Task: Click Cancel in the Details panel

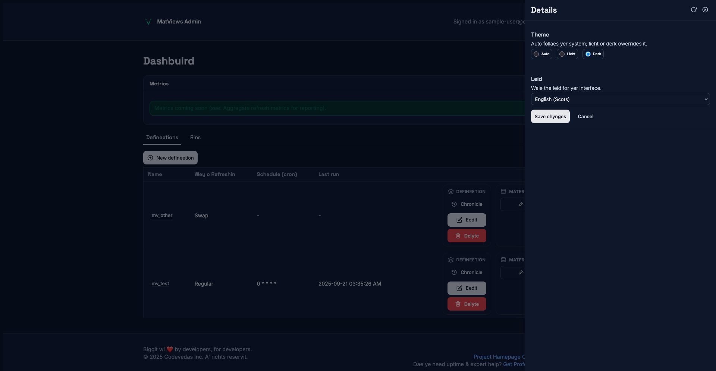Action: [x=585, y=117]
